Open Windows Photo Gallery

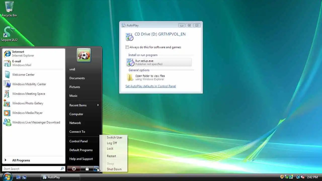[x=34, y=103]
